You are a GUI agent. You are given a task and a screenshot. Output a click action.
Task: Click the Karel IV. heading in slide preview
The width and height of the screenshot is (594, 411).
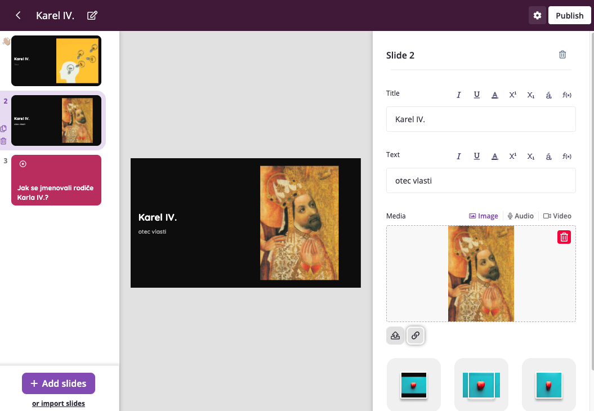[158, 217]
